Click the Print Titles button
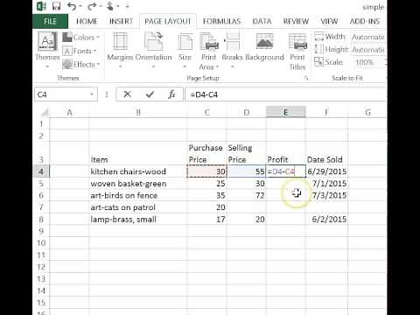Viewport: 420px width, 315px height. [297, 52]
